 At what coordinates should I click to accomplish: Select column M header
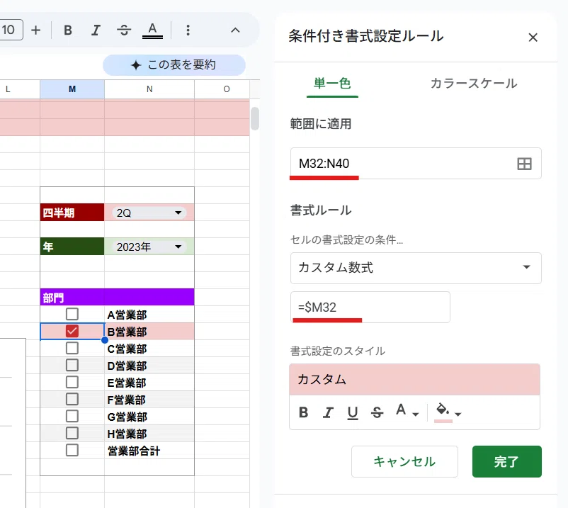pos(72,89)
